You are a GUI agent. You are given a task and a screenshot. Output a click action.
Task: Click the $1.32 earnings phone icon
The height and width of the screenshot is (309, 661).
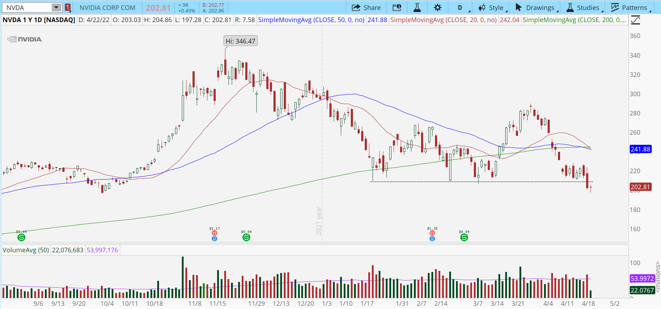(432, 233)
